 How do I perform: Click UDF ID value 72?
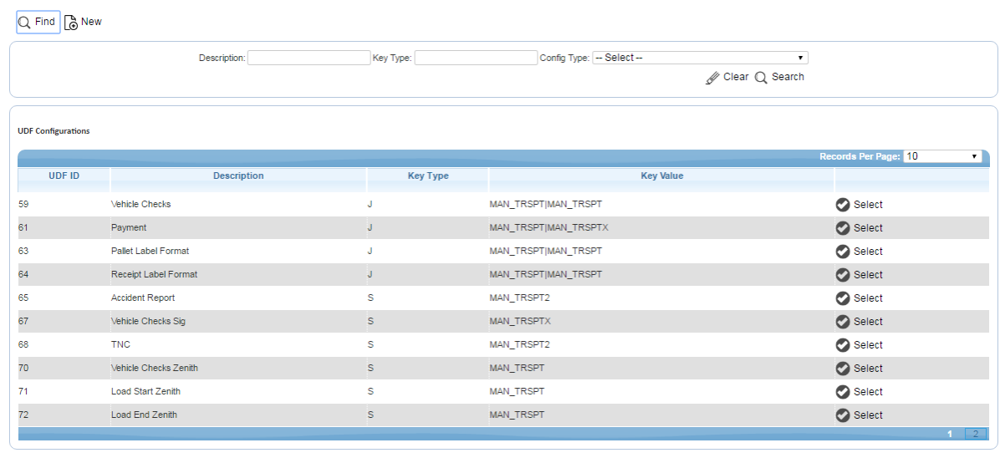(x=23, y=415)
